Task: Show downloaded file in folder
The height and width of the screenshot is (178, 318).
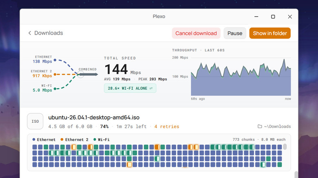Action: click(270, 33)
